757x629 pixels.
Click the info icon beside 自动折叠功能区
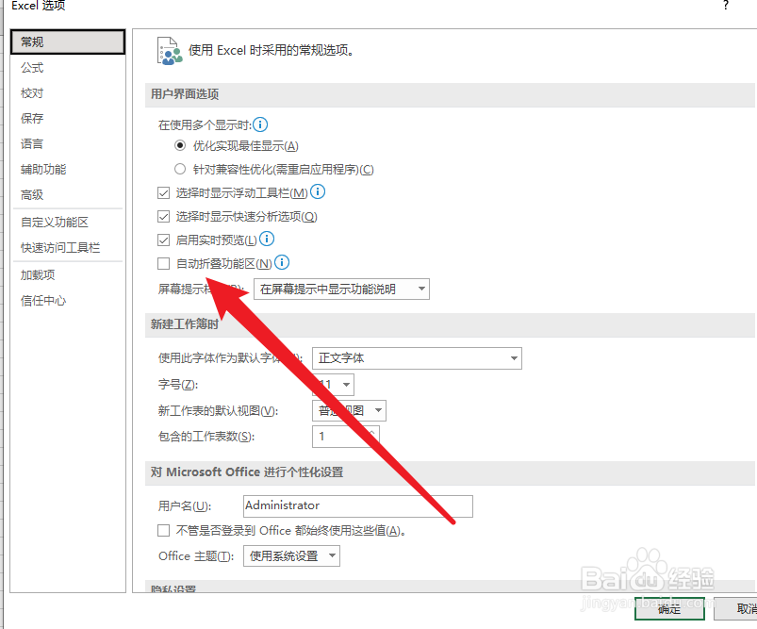(x=282, y=262)
